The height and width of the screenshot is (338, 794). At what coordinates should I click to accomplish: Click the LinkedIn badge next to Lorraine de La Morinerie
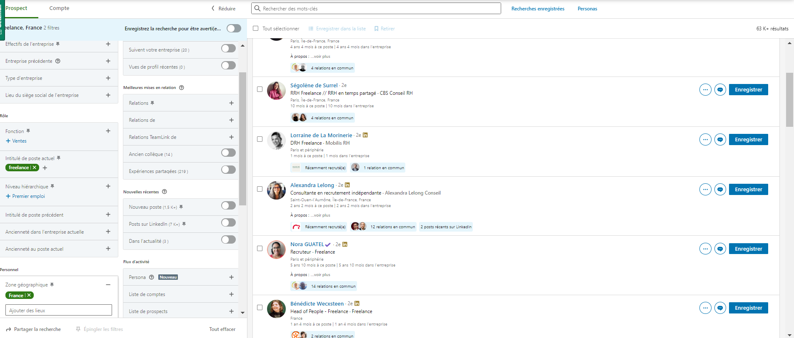(x=365, y=135)
